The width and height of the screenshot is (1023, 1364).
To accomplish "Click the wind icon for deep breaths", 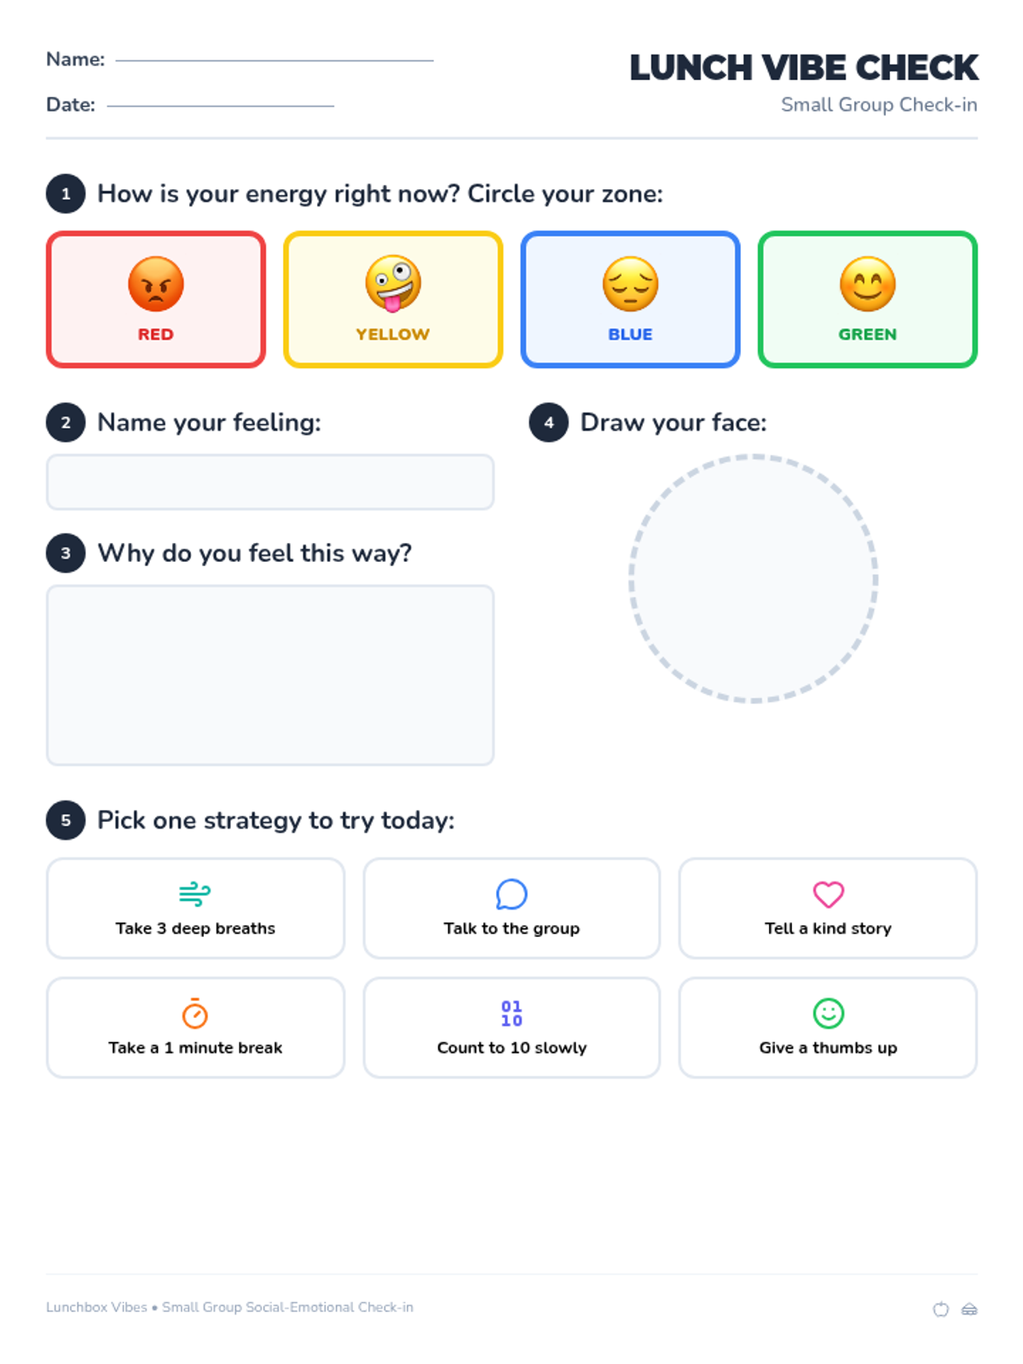I will (195, 893).
